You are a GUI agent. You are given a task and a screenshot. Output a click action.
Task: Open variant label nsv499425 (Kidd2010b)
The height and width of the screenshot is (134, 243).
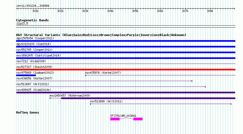[34, 90]
